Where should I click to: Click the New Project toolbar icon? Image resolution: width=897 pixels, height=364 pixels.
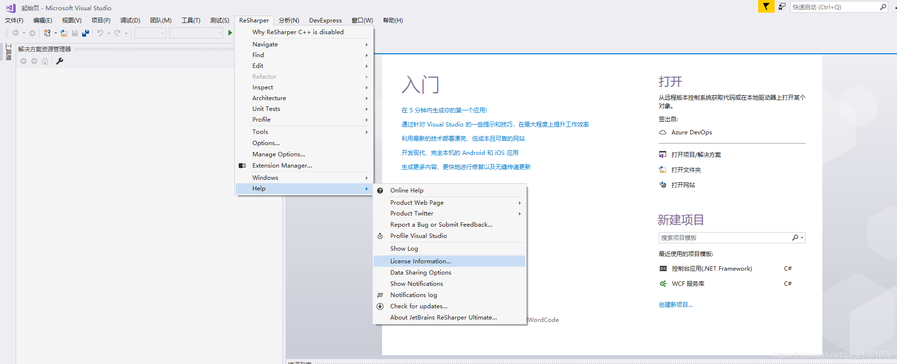[x=47, y=33]
